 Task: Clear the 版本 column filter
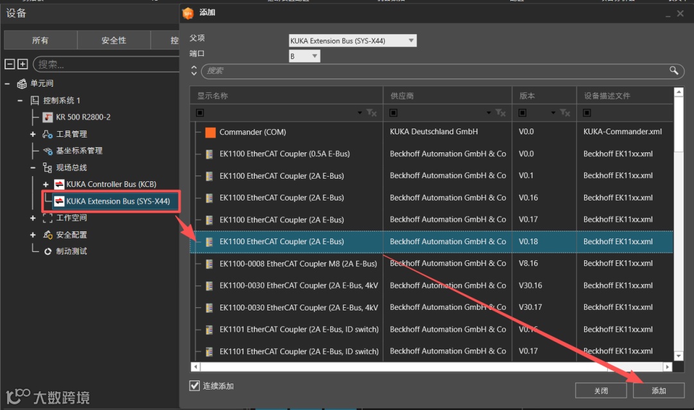565,113
